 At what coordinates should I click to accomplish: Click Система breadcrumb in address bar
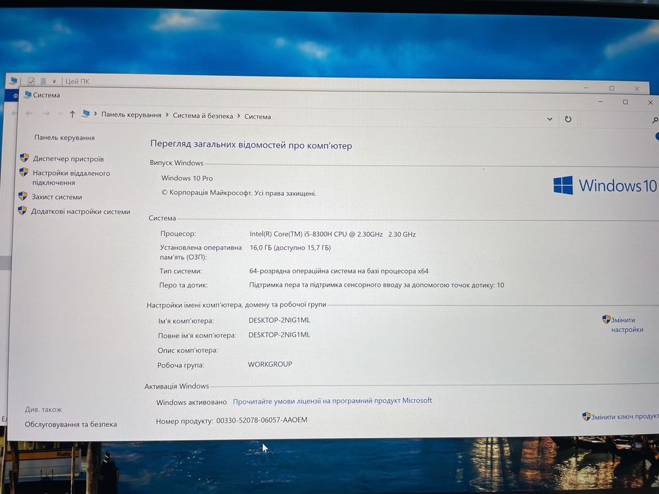pyautogui.click(x=257, y=117)
